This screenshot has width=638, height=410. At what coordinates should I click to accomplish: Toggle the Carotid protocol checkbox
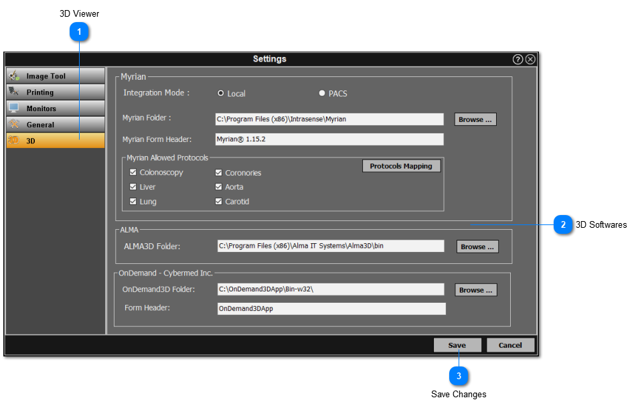(218, 201)
